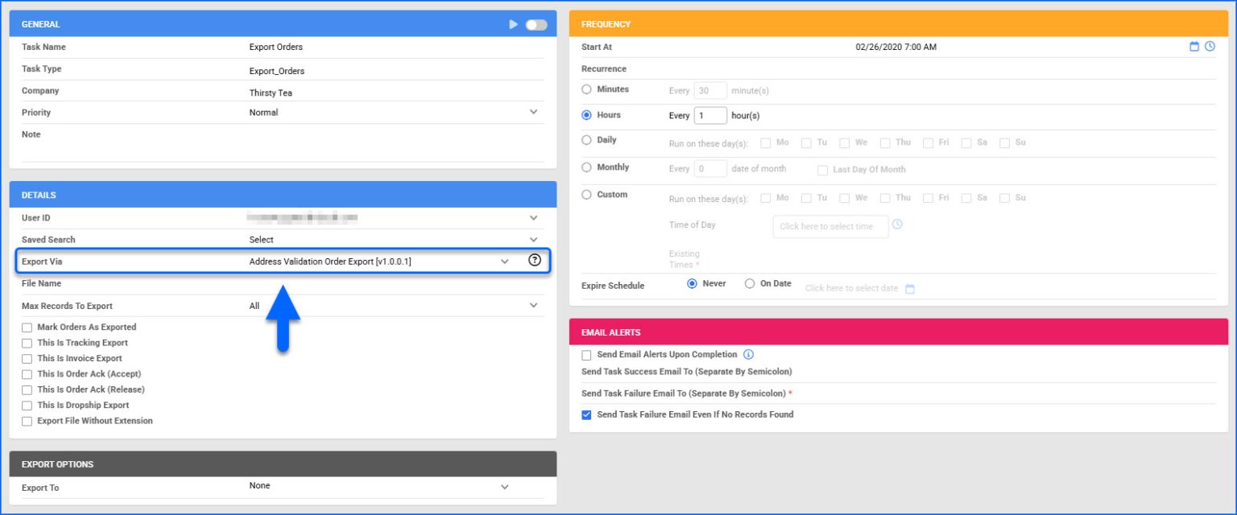Open the Saved Search dropdown
The image size is (1237, 515).
[x=533, y=239]
